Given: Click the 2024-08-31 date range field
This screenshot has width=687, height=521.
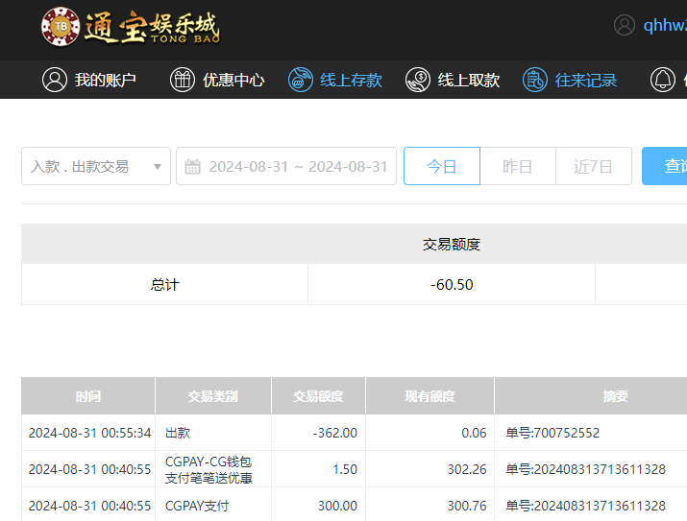Looking at the screenshot, I should tap(298, 166).
